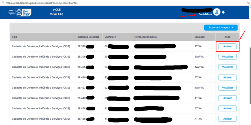Open the user profile avatar icon

(x=217, y=12)
